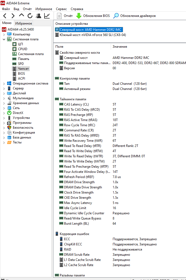Expand the Сервер tree node
This screenshot has width=186, height=280.
4,88
